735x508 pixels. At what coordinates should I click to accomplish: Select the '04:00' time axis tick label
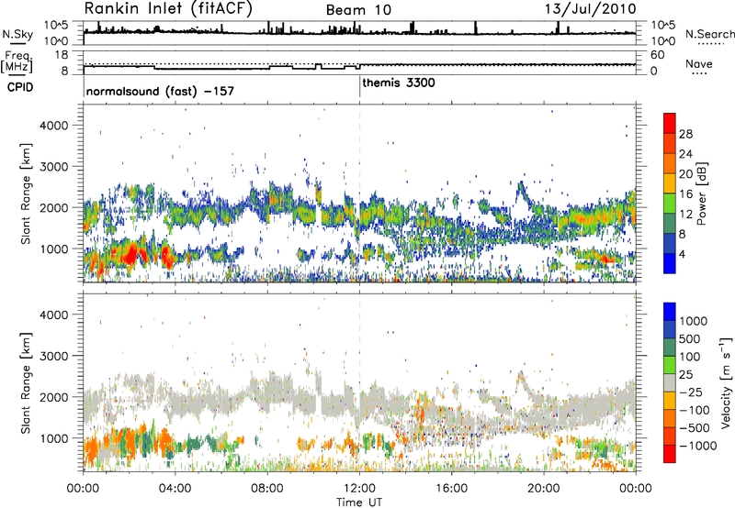pos(175,489)
